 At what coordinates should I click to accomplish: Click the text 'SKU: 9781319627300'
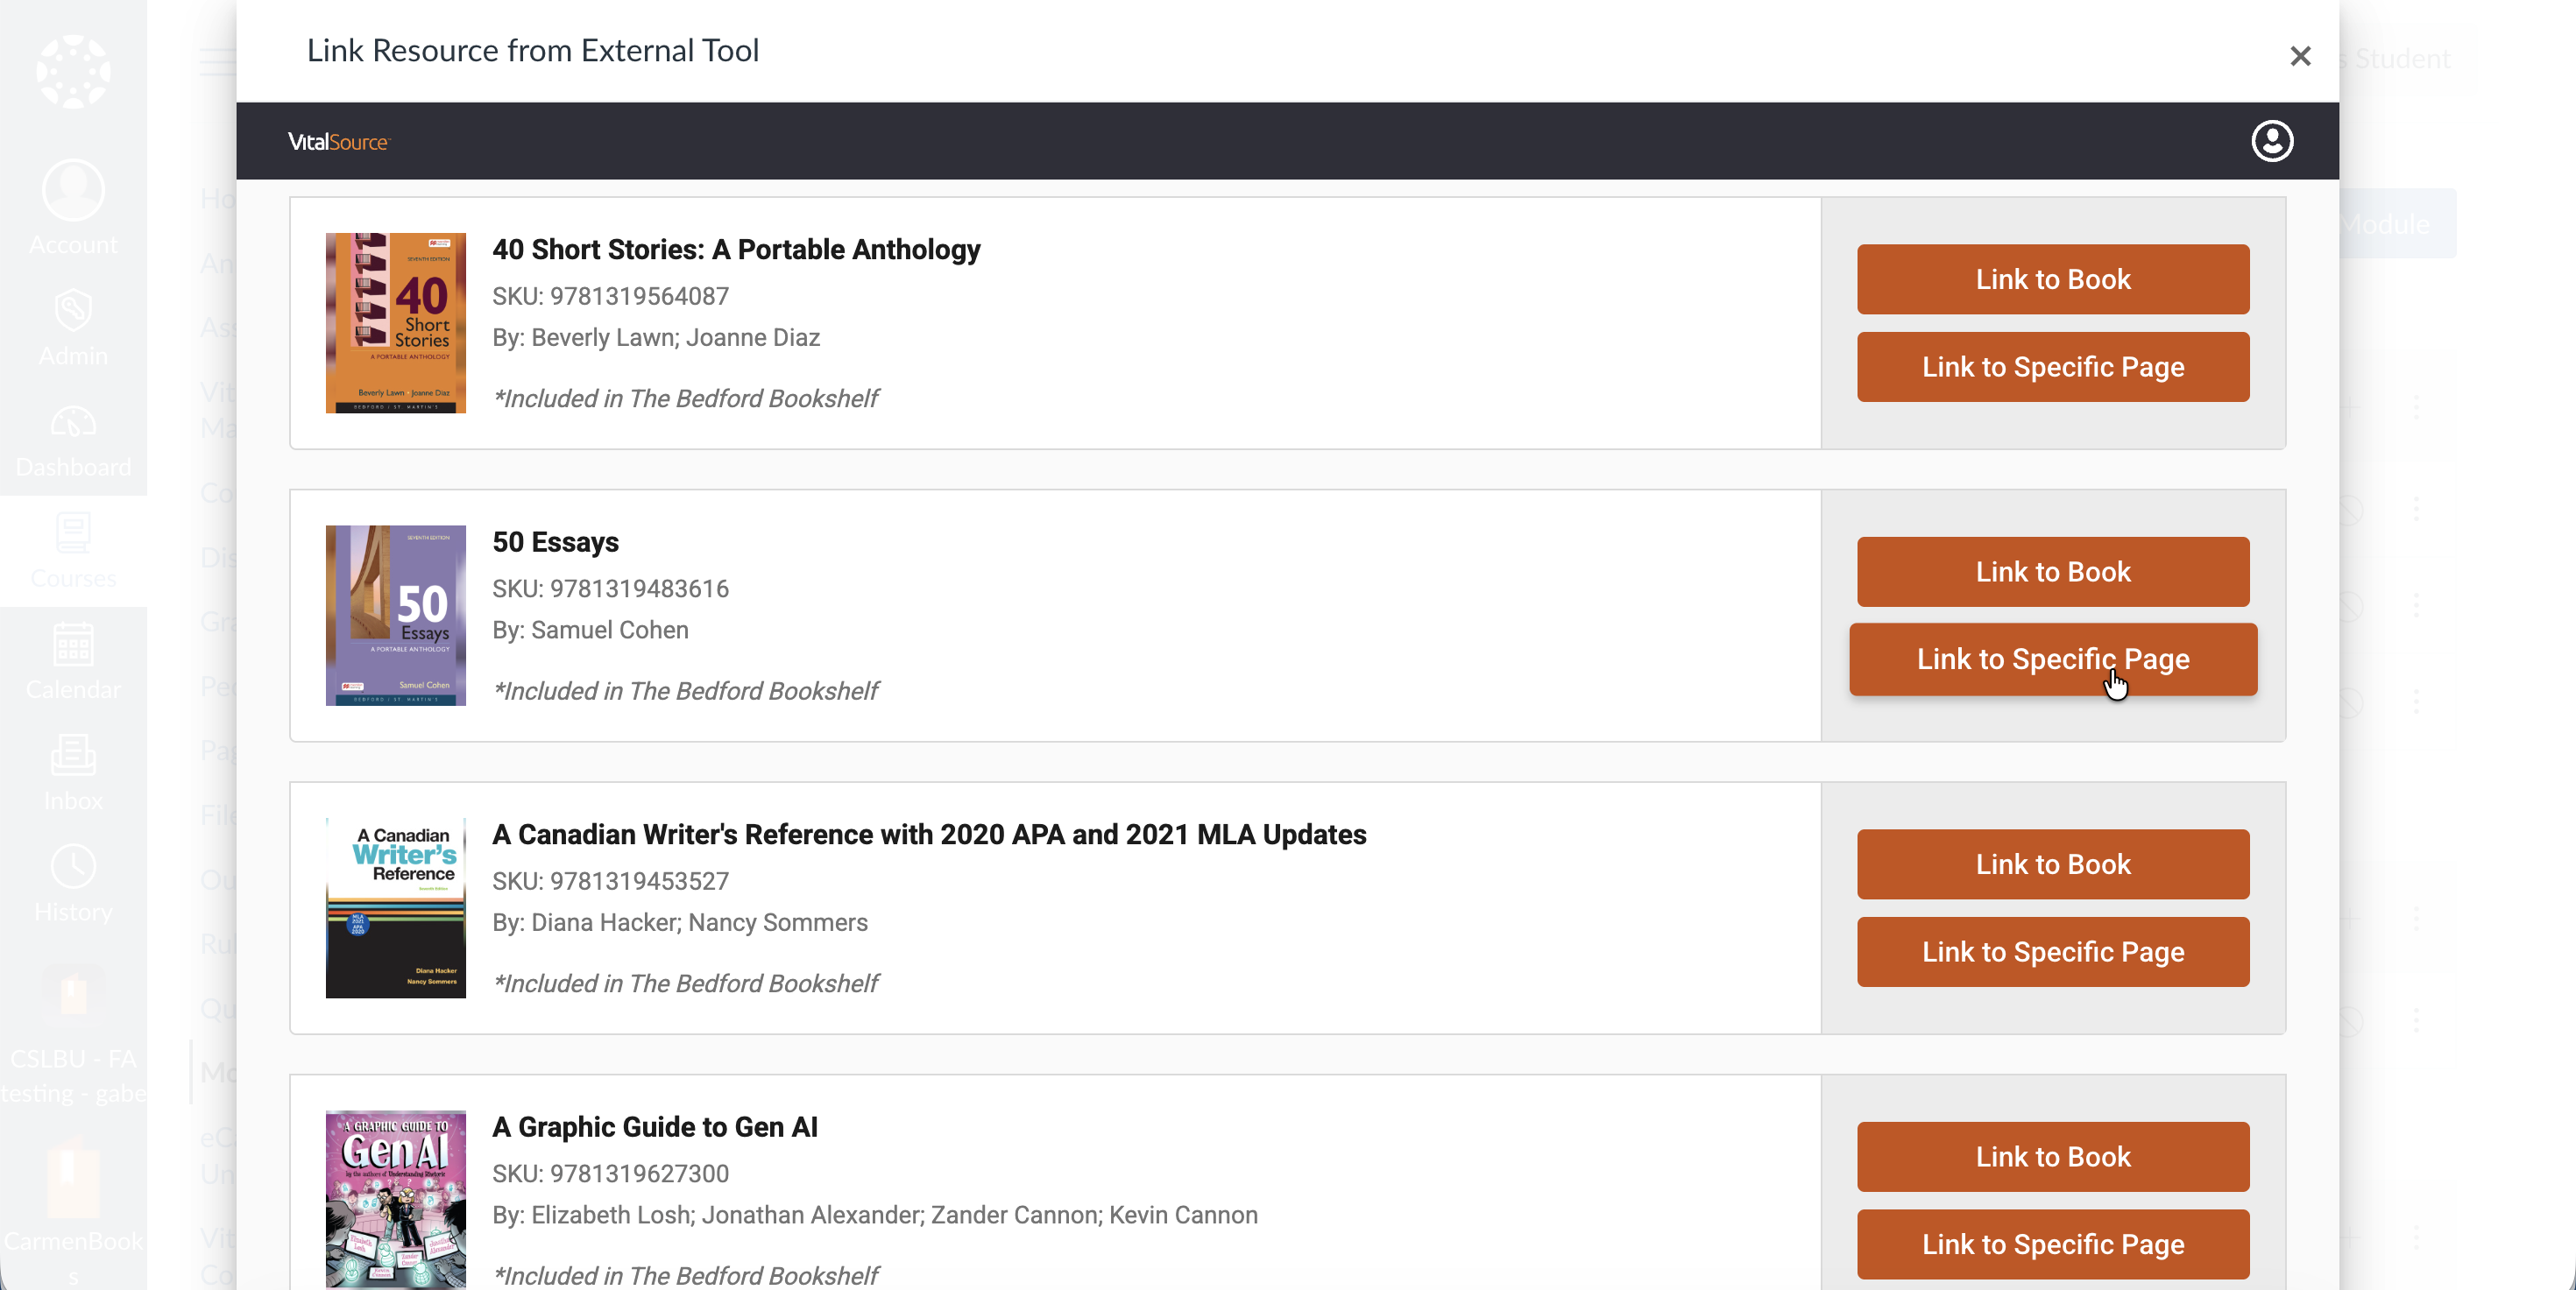610,1174
